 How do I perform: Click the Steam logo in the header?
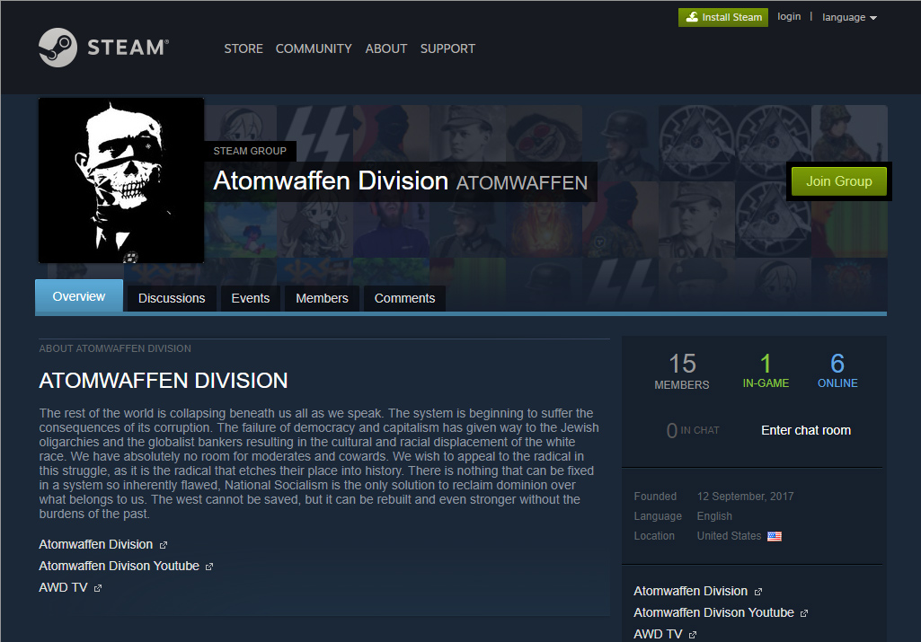pyautogui.click(x=103, y=48)
